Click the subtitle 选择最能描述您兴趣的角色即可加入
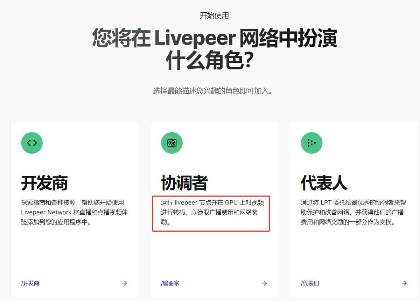This screenshot has height=301, width=420. (x=213, y=91)
